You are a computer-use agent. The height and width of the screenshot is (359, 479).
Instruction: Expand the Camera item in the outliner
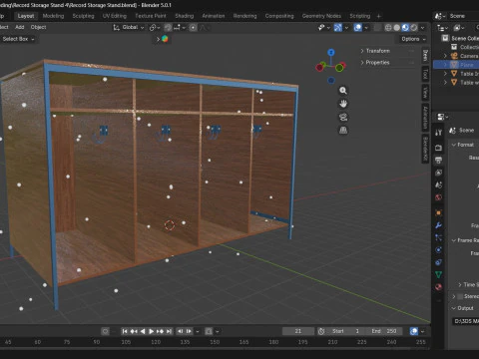[x=445, y=56]
